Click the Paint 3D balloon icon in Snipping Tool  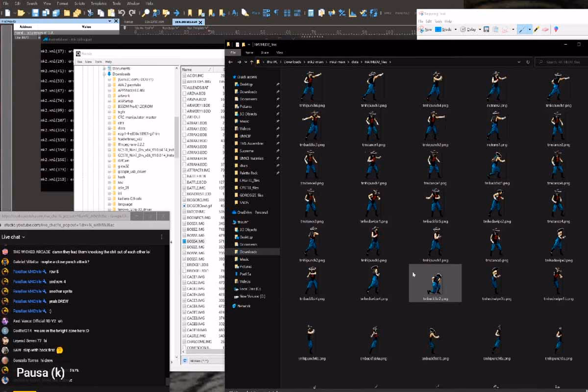(556, 29)
